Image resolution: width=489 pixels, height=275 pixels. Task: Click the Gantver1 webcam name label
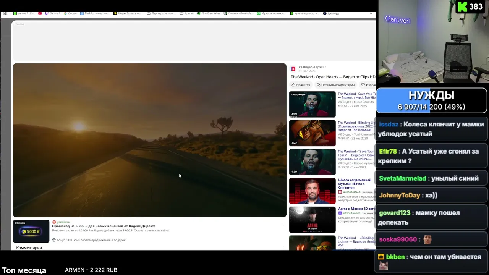398,20
